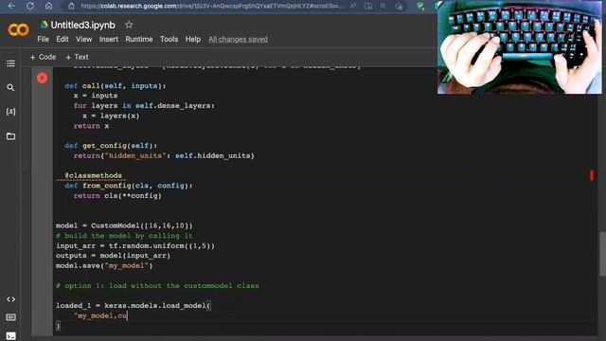Open the browser home page icon
The image size is (606, 341).
(48, 6)
